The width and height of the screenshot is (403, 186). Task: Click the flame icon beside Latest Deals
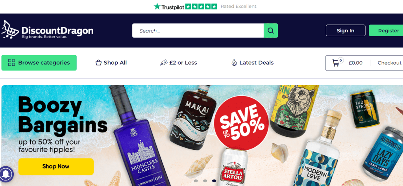tap(234, 63)
